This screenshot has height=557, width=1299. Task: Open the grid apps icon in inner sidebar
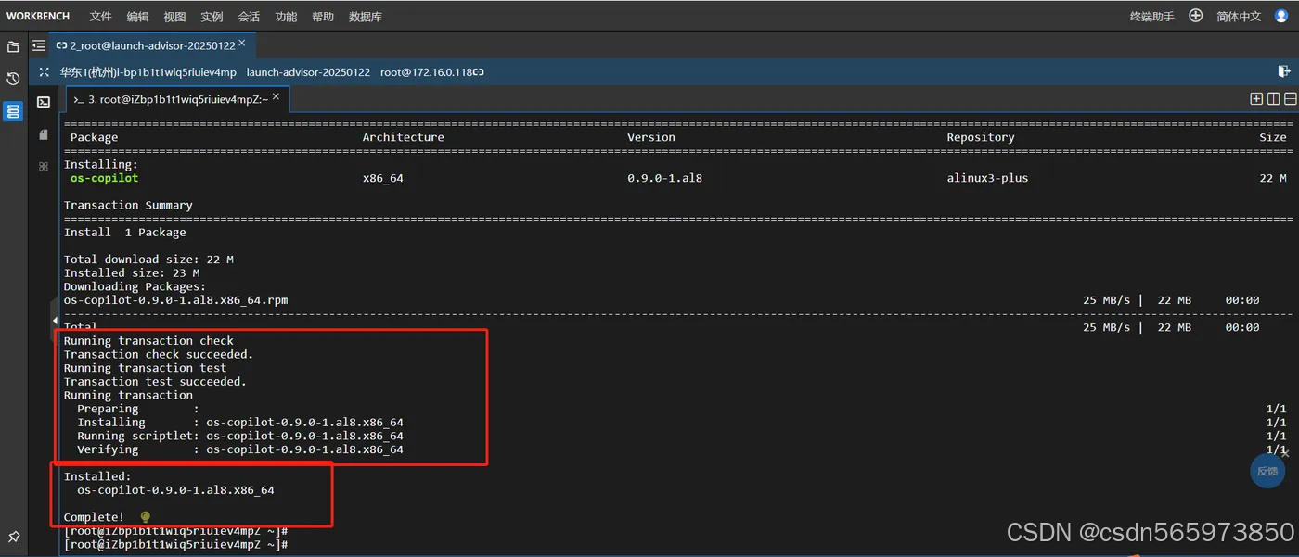coord(44,167)
